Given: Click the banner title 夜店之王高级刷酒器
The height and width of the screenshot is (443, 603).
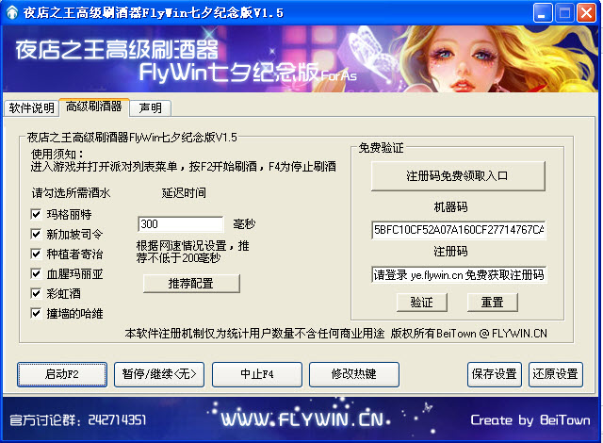Looking at the screenshot, I should [x=117, y=50].
